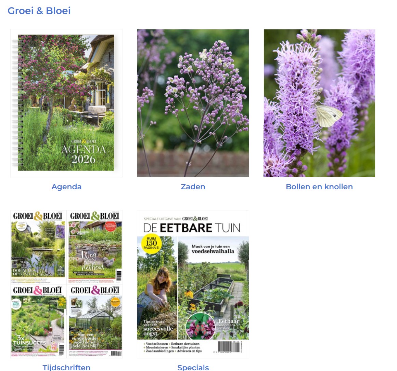
Task: Click the yellow 'Ruim 150 pagina's' badge
Action: coord(151,243)
